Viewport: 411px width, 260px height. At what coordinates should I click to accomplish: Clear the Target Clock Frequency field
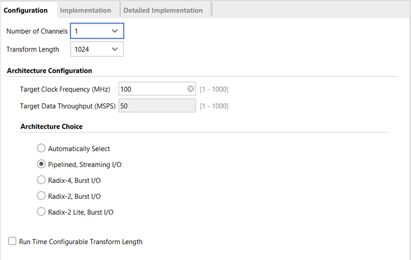tap(191, 89)
